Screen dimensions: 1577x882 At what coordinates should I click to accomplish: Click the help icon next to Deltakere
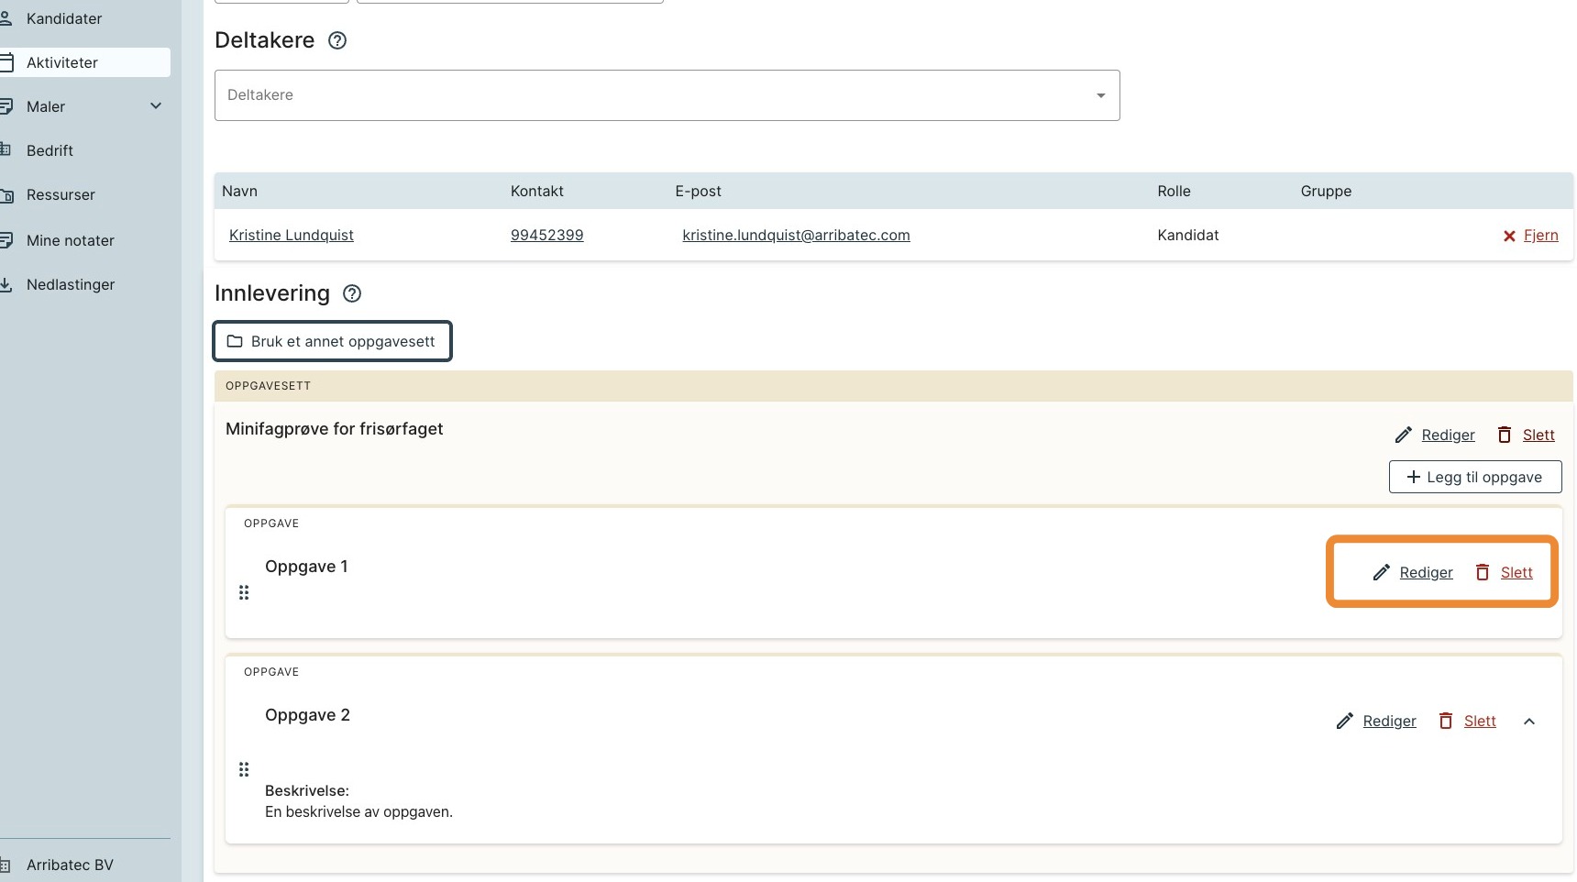point(337,40)
